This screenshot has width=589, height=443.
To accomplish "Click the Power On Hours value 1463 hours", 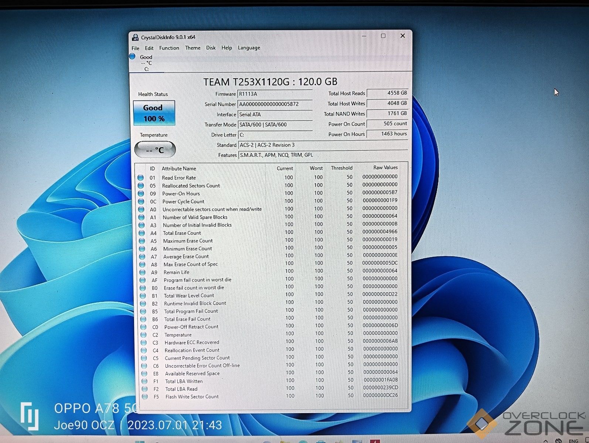I will point(388,134).
